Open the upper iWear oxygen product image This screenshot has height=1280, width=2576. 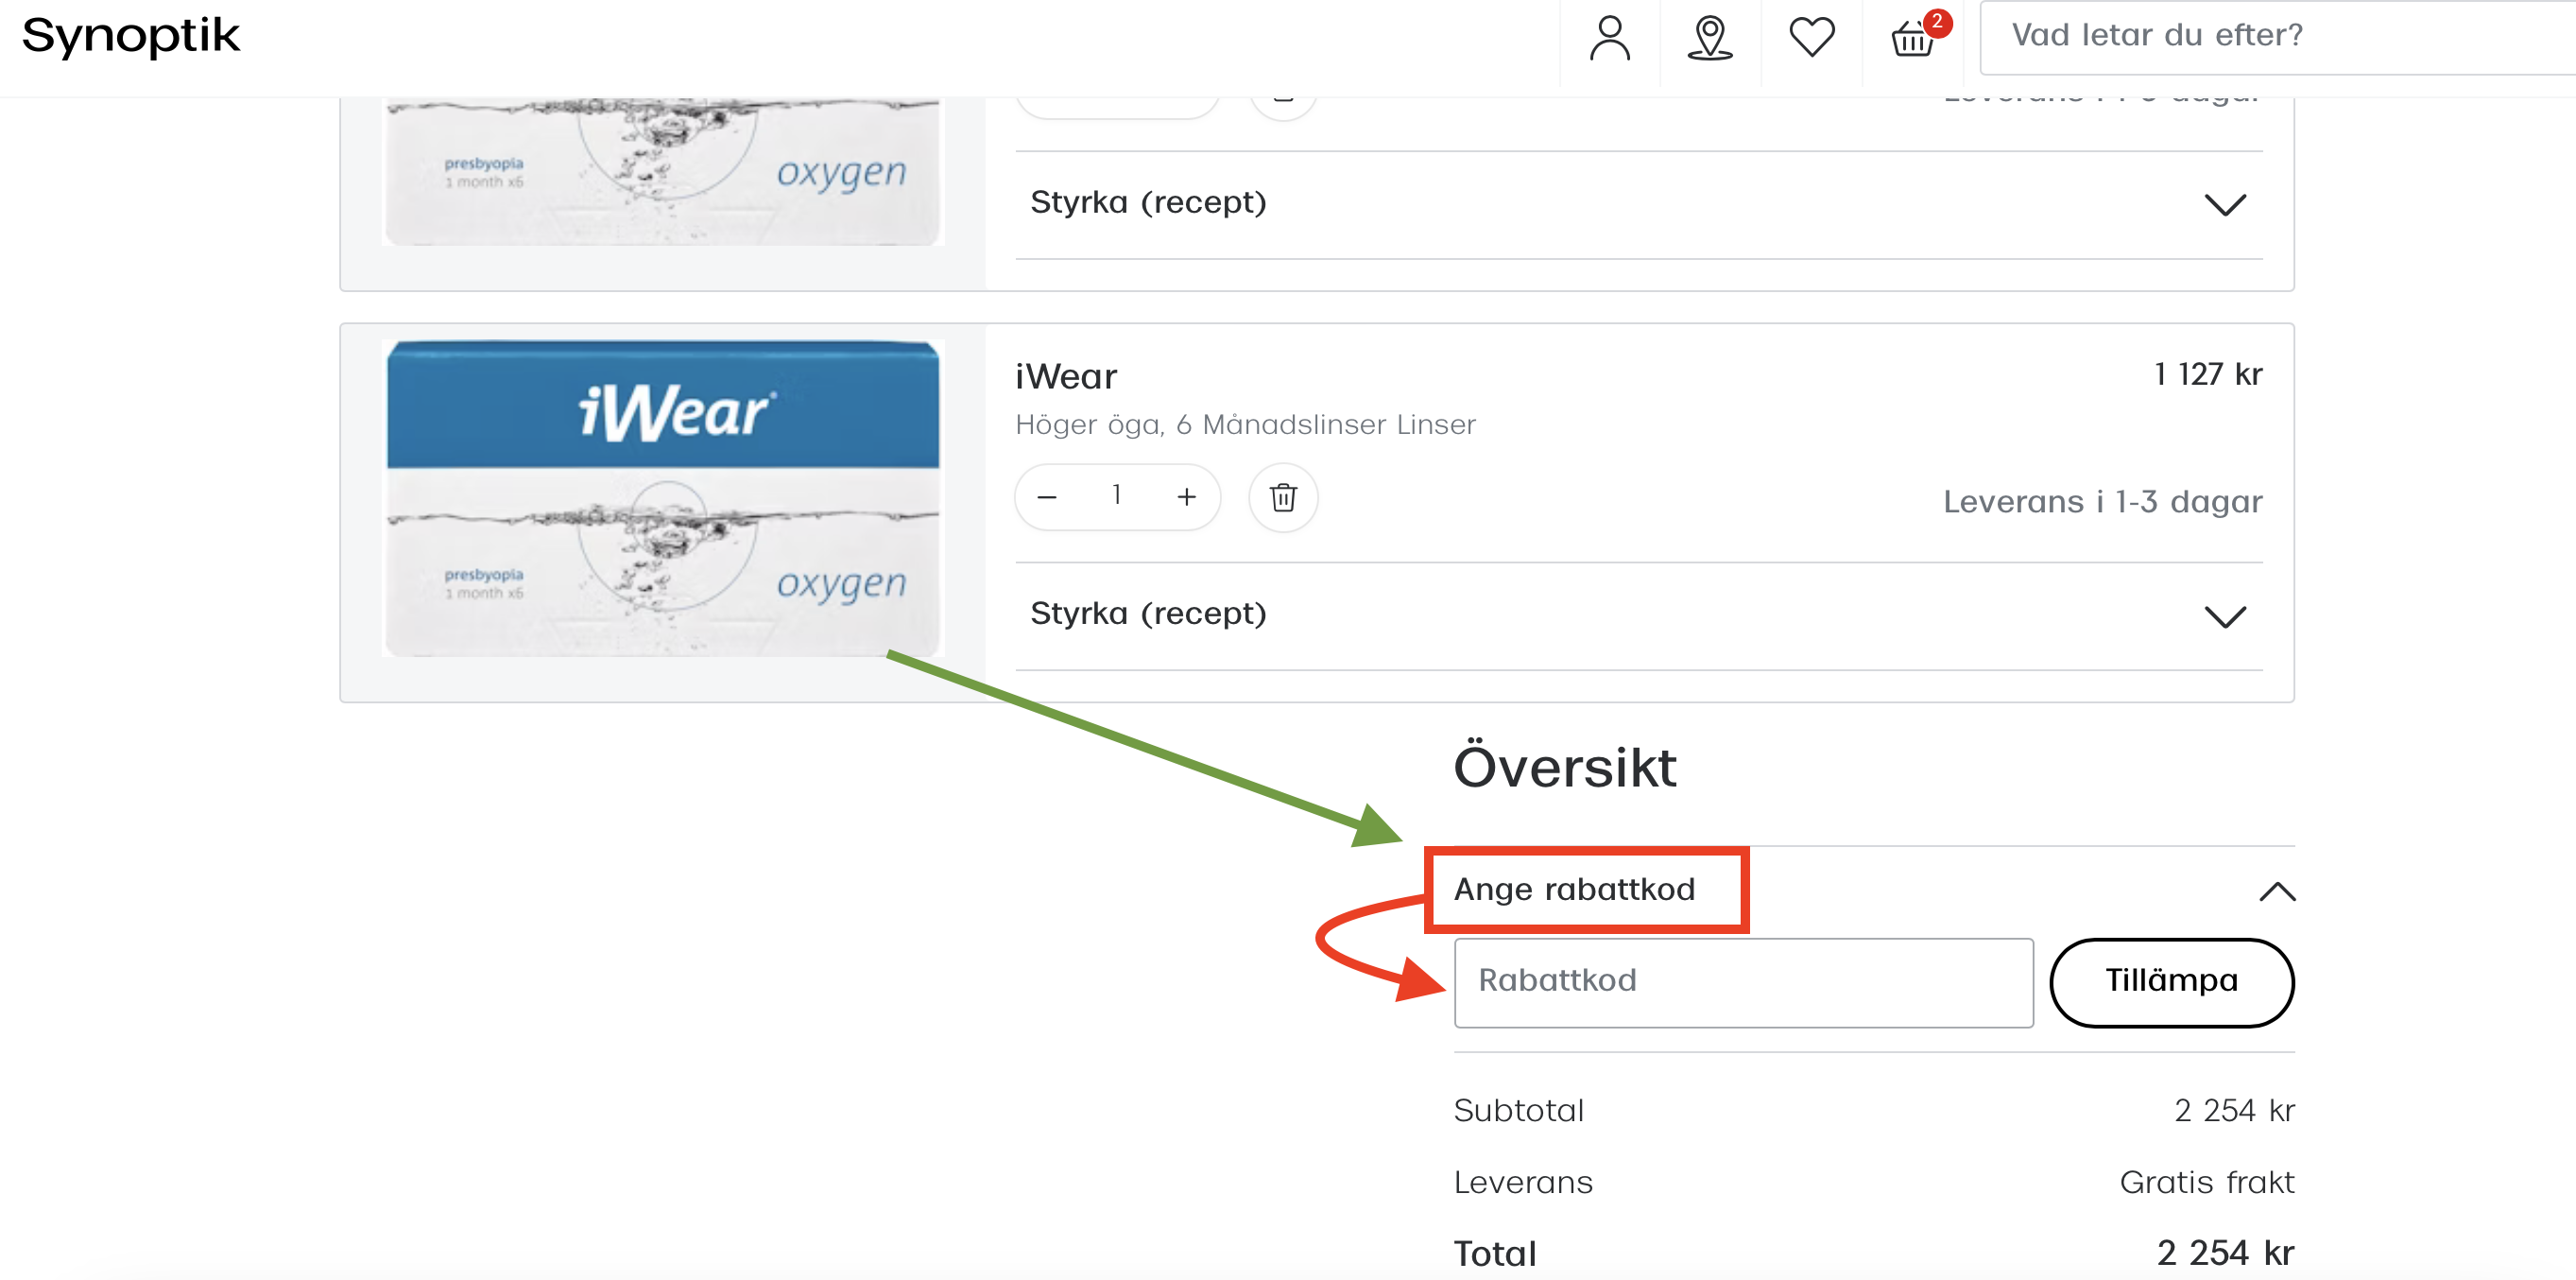tap(663, 170)
